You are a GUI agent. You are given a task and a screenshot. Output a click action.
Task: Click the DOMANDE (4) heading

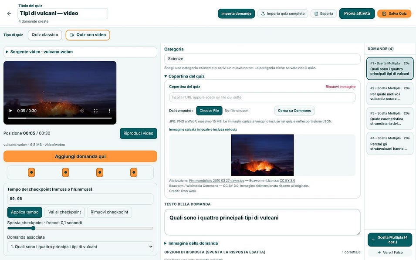tap(380, 49)
